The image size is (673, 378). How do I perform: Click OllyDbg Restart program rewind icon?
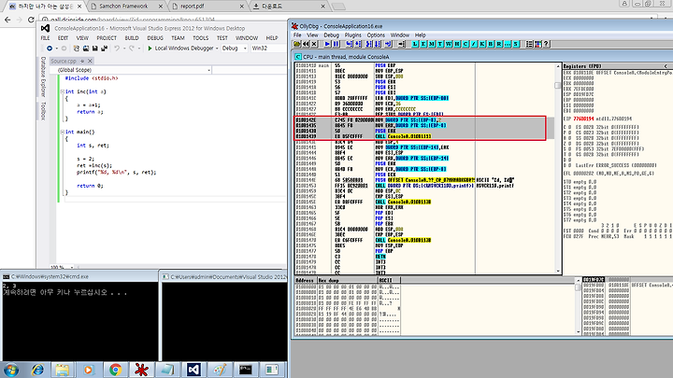[306, 44]
